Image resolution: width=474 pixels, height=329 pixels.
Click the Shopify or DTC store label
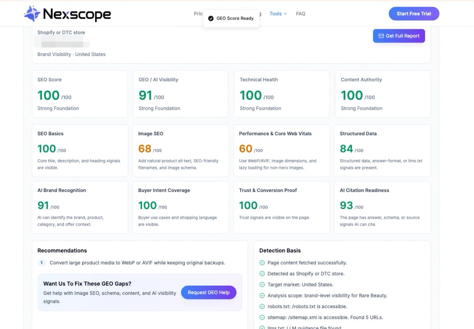(61, 32)
